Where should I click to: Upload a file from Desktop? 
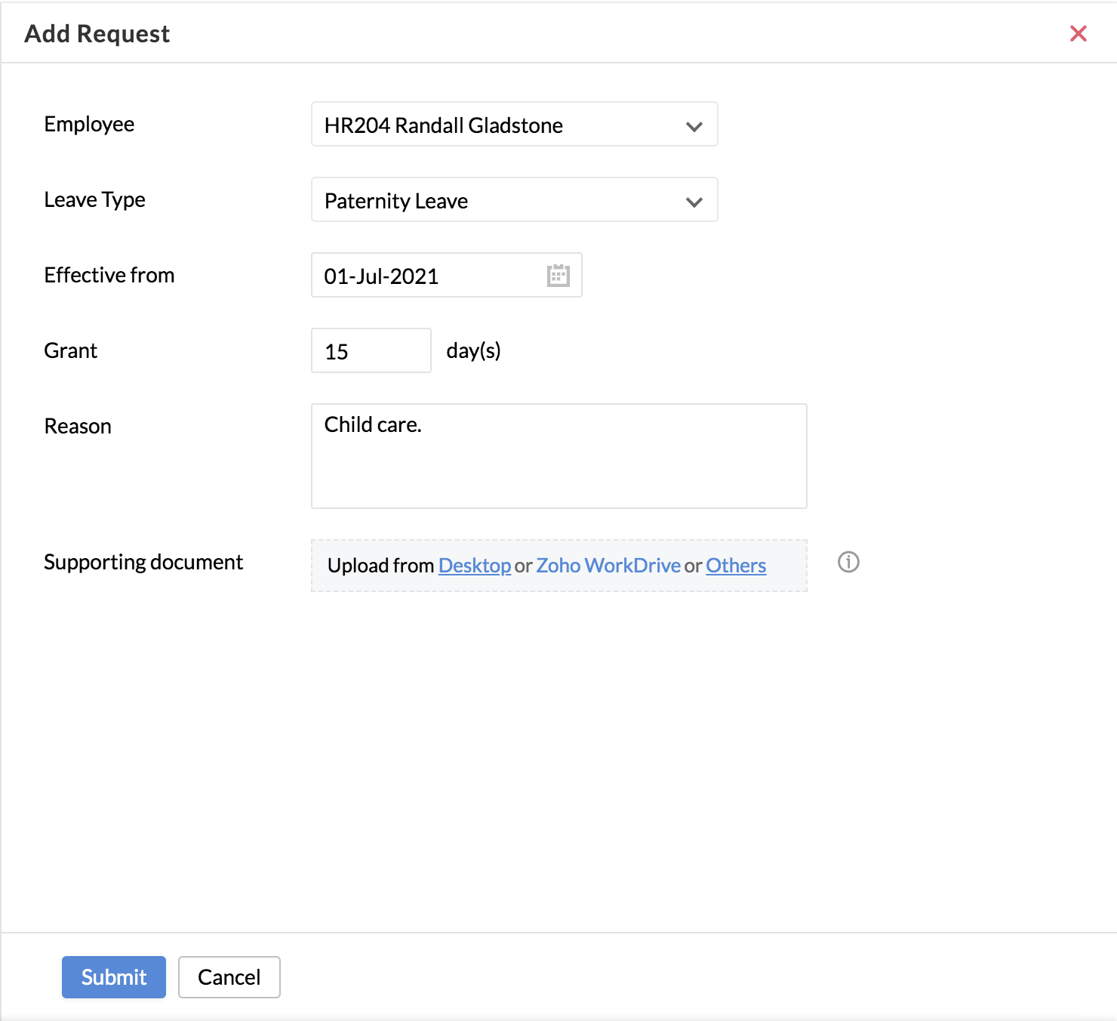(x=475, y=566)
